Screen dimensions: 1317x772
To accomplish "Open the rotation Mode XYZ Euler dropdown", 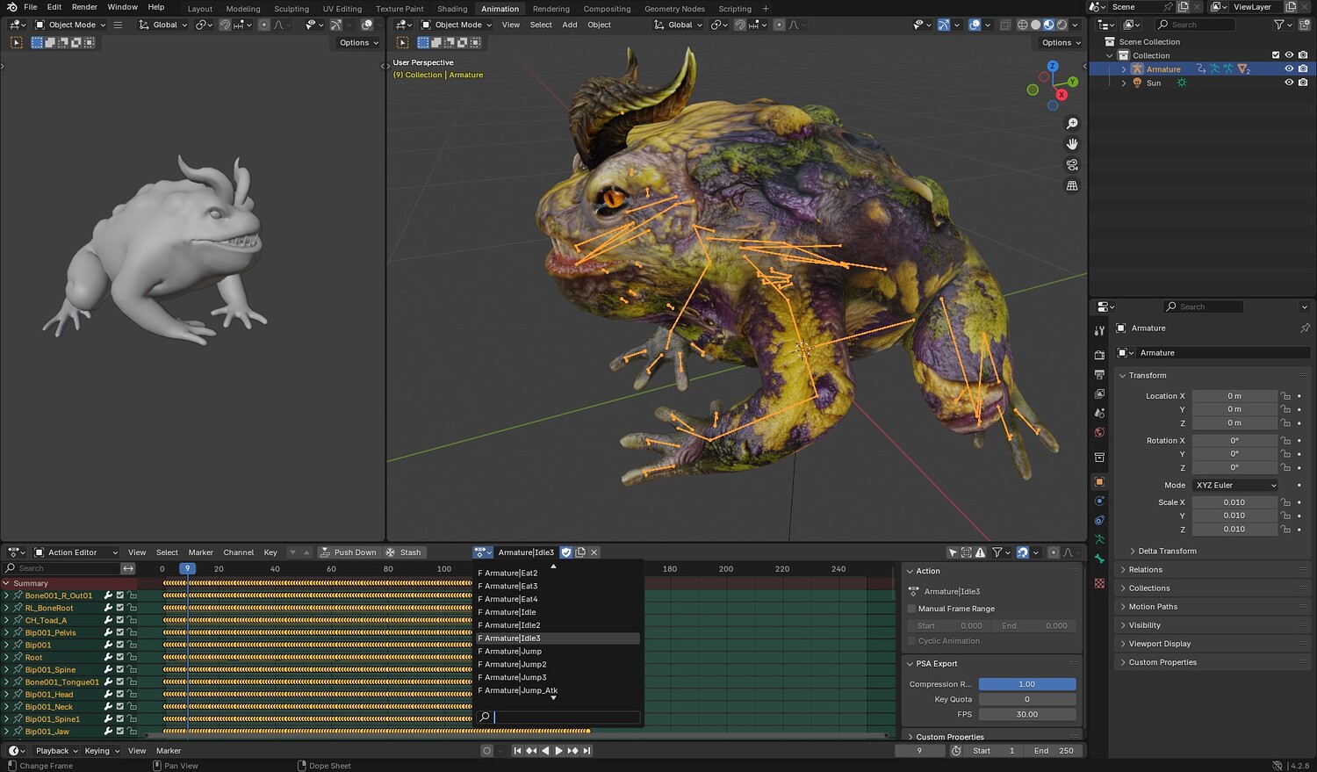I will tap(1235, 486).
